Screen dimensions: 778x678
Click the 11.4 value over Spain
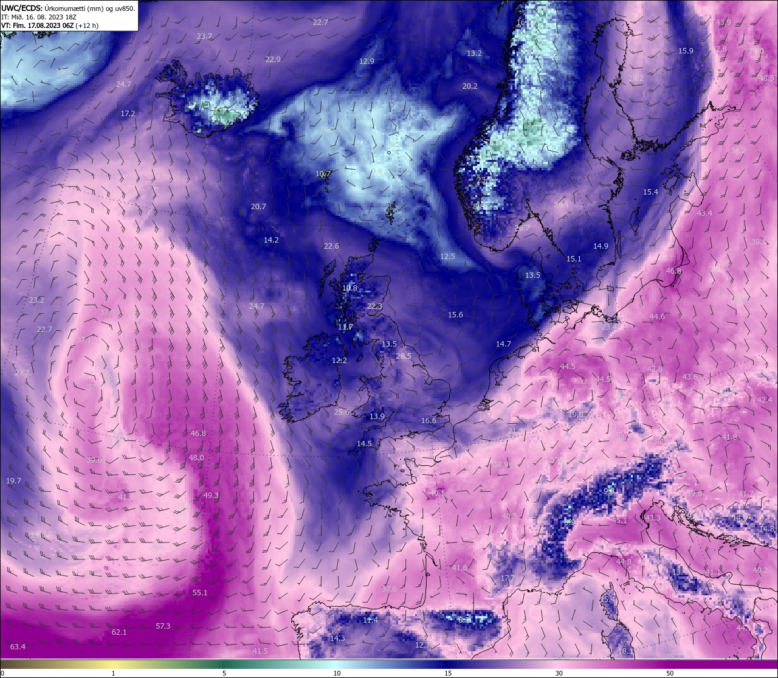coord(370,620)
